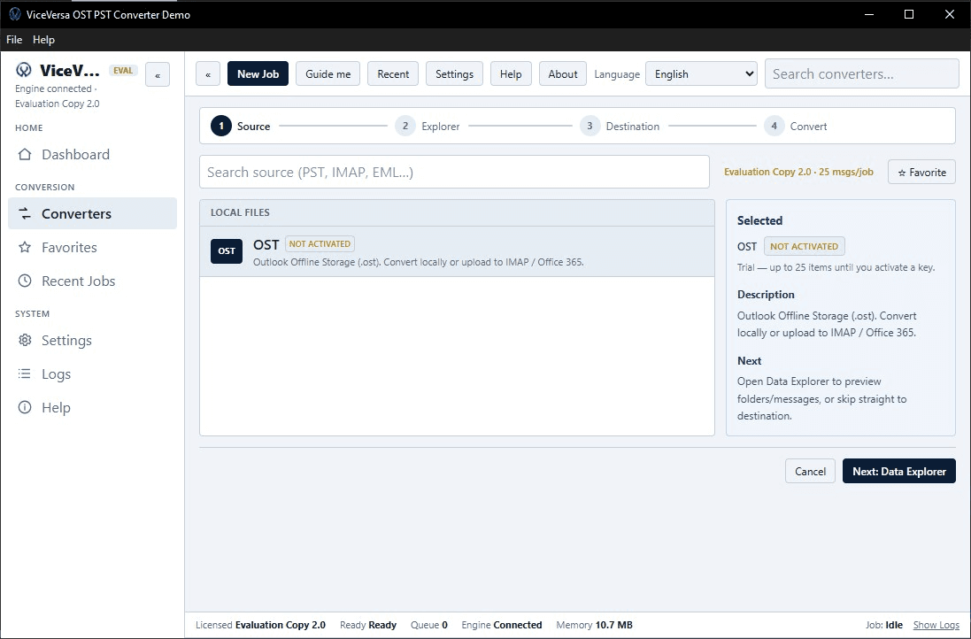Open the Language dropdown set to English
The width and height of the screenshot is (971, 639).
tap(701, 73)
